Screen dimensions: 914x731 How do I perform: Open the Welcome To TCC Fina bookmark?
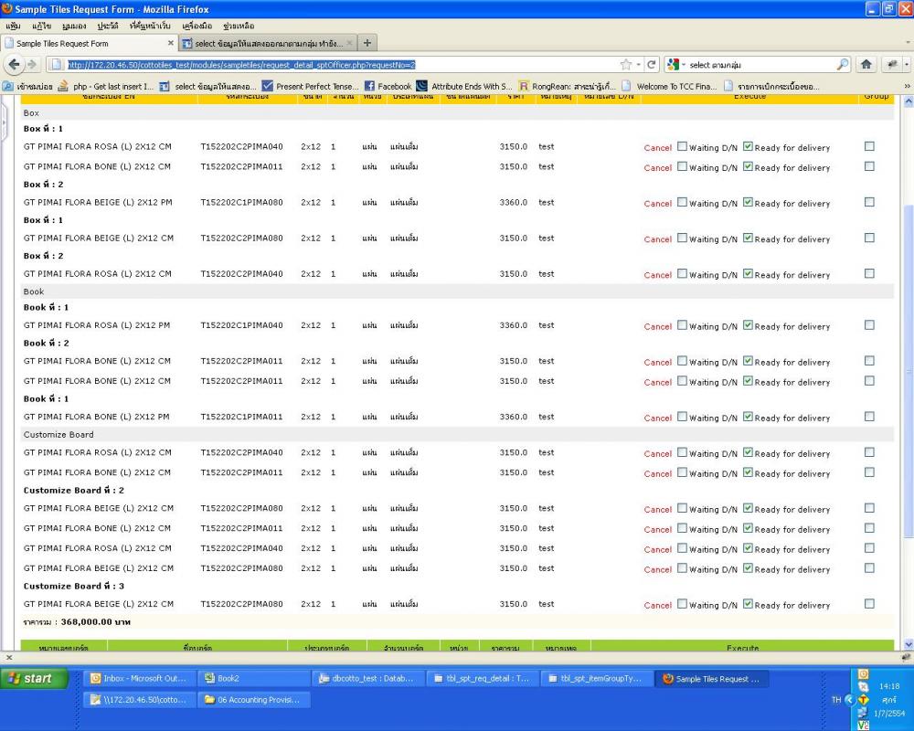(669, 86)
